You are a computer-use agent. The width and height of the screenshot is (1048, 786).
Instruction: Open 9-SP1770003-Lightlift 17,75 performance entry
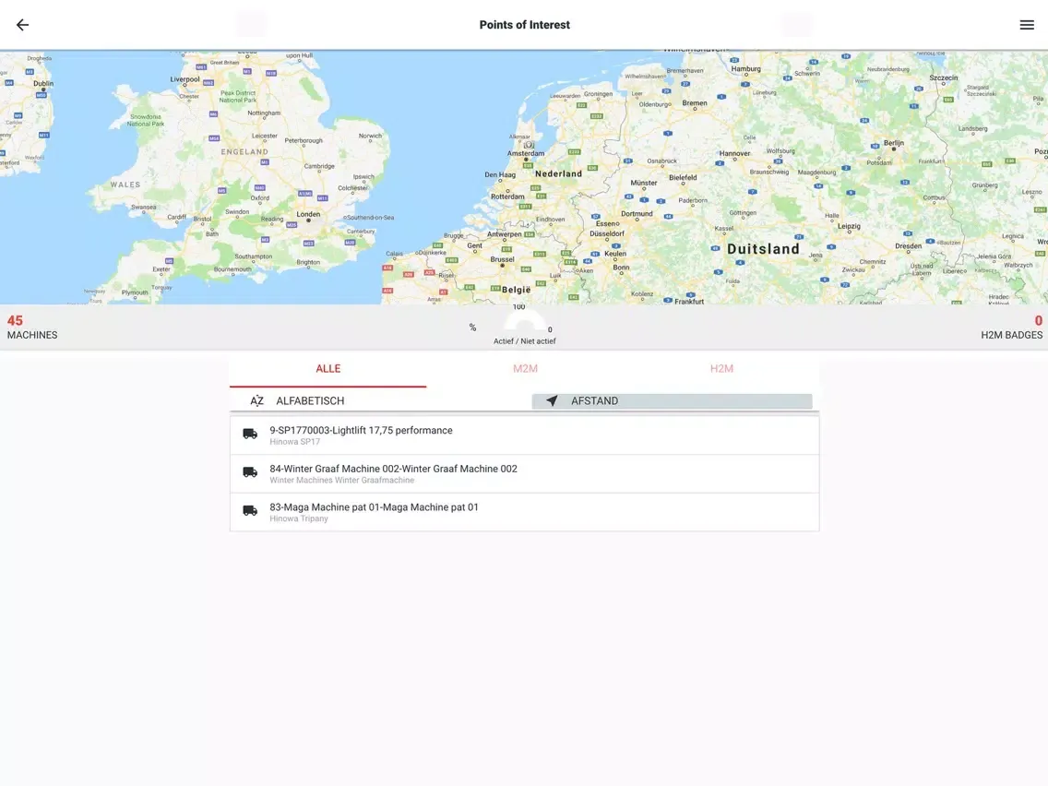pyautogui.click(x=525, y=435)
